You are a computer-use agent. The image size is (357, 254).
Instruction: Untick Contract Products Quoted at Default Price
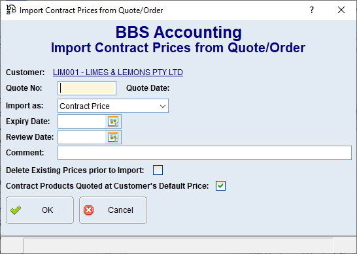click(x=220, y=186)
